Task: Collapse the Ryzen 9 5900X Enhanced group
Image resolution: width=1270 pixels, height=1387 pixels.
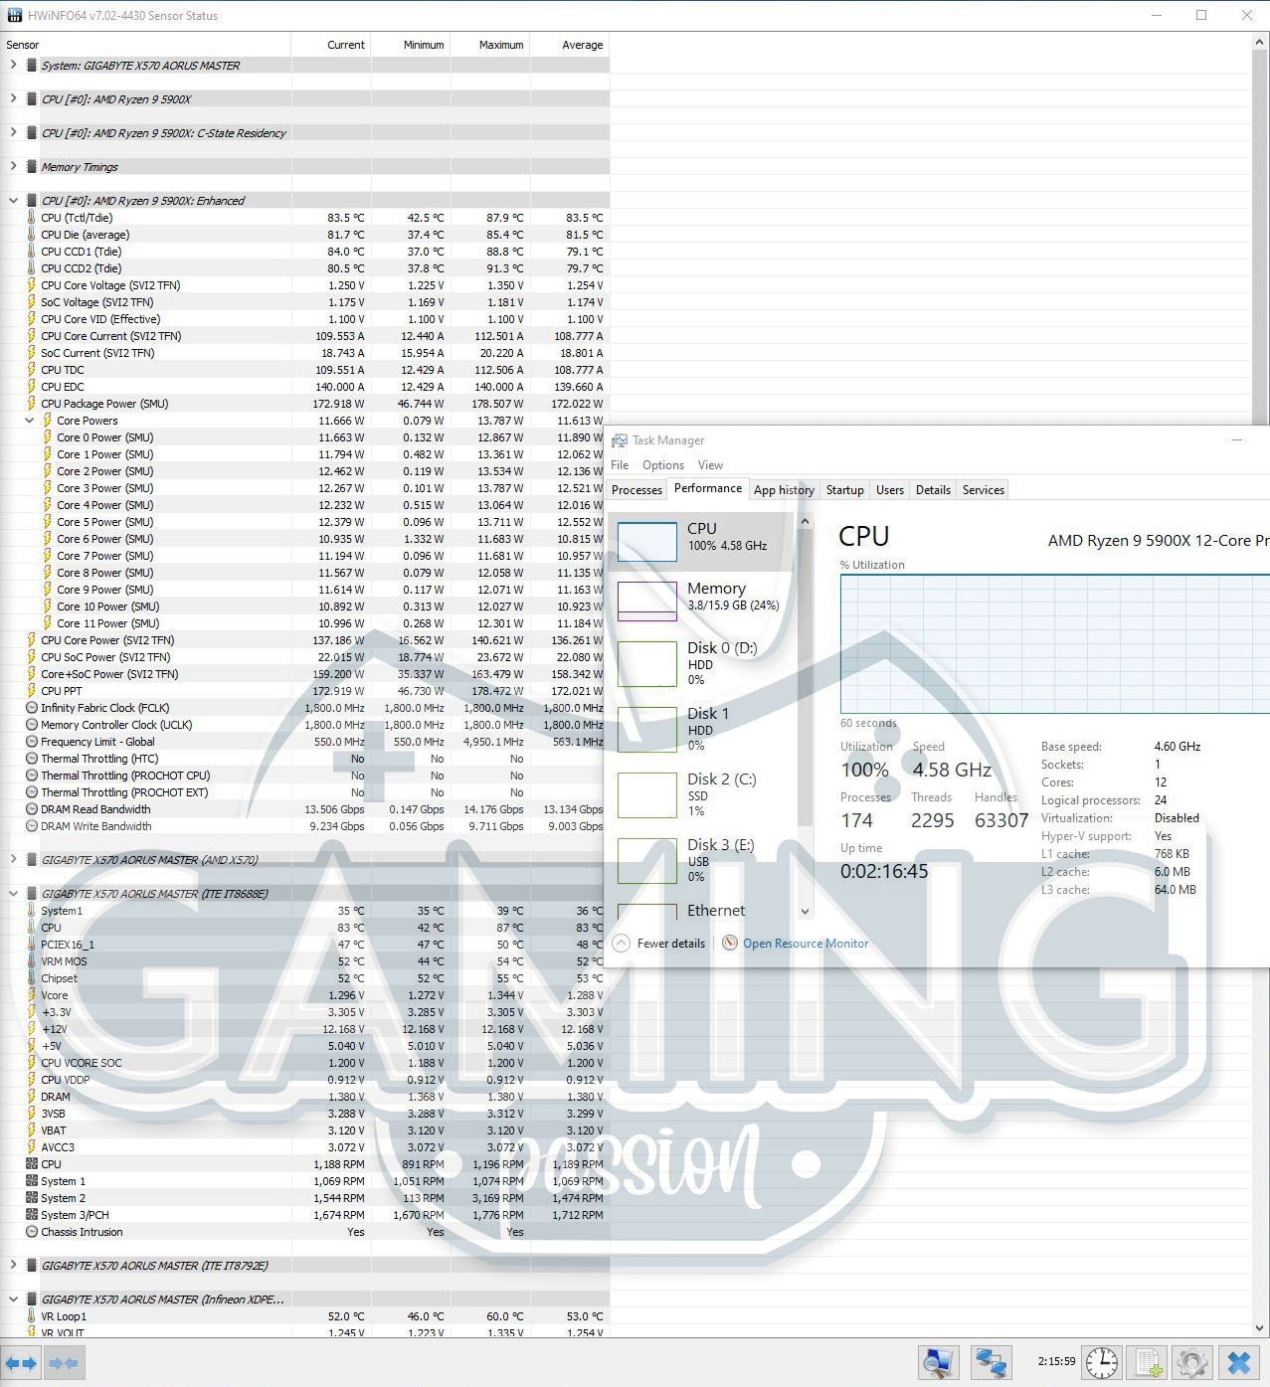Action: (x=13, y=200)
